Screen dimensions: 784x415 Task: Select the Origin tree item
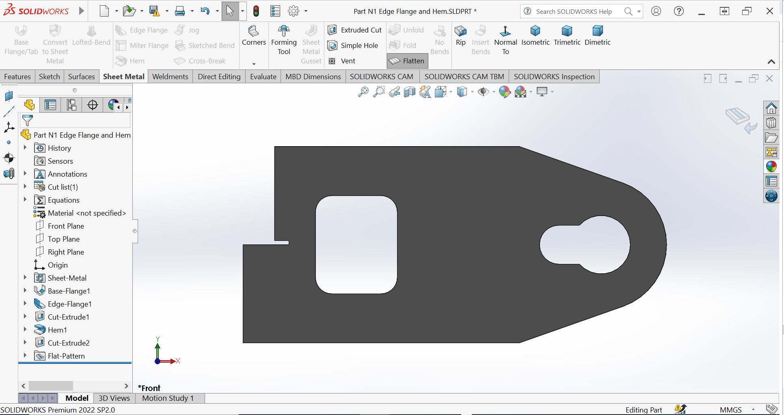[51, 265]
